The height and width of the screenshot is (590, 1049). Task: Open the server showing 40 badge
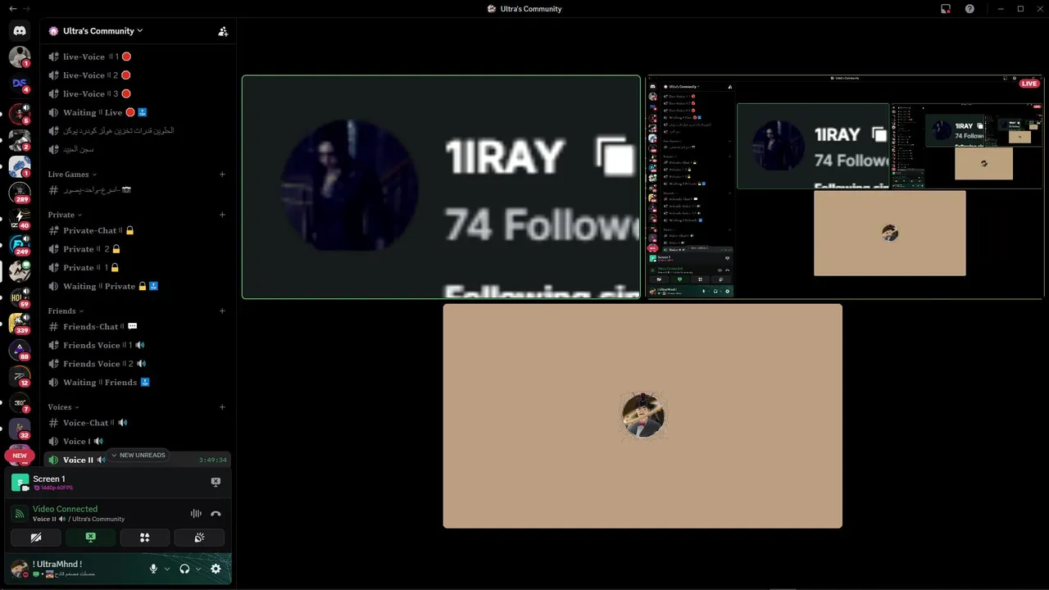(x=20, y=219)
